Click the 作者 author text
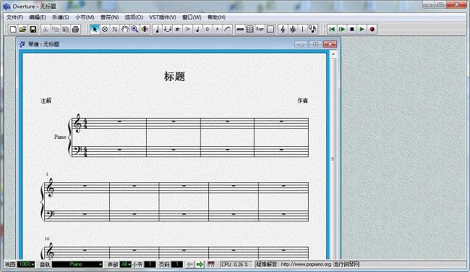The width and height of the screenshot is (470, 272). tap(302, 101)
